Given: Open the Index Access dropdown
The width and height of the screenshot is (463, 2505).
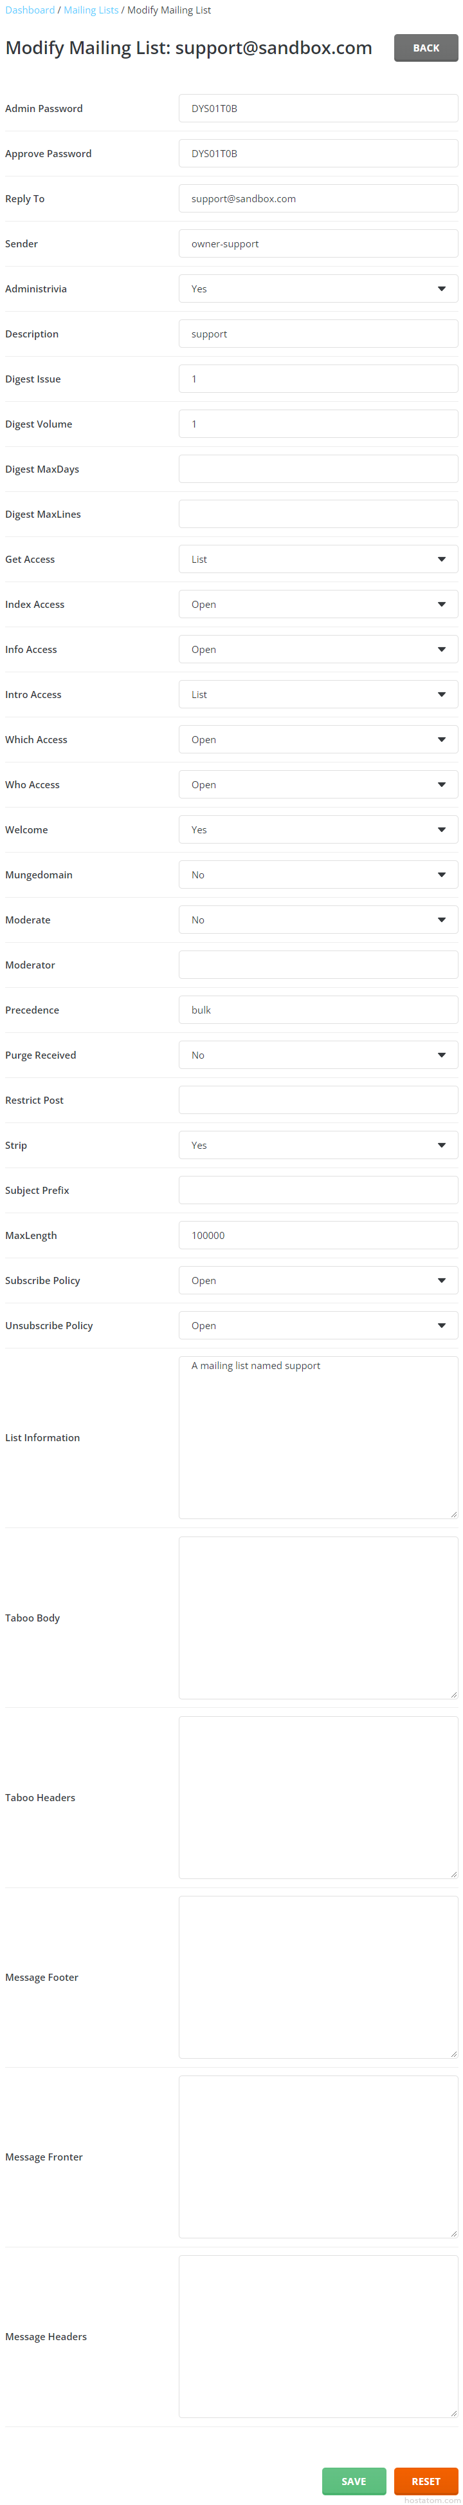Looking at the screenshot, I should pos(318,604).
